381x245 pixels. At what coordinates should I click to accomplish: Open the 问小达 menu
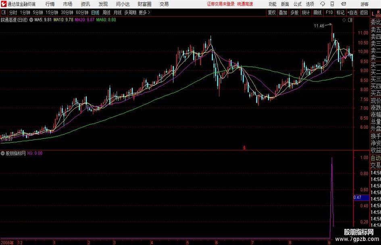point(123,4)
